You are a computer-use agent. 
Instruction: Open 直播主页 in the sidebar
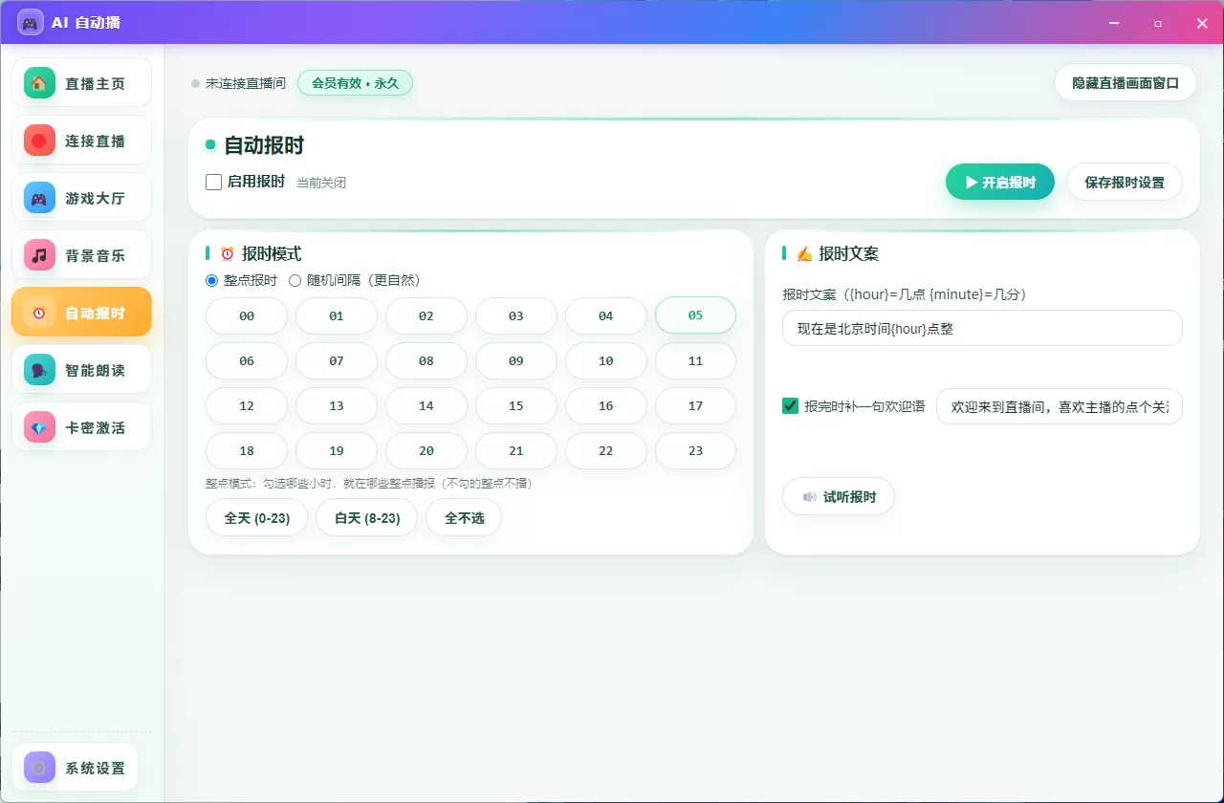coord(81,83)
